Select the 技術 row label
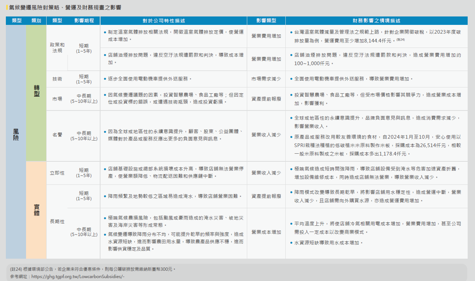Image resolution: width=475 pixels, height=281 pixels. [57, 79]
